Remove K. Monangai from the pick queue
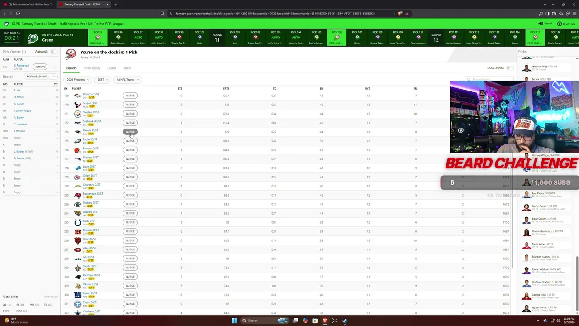 point(40,67)
